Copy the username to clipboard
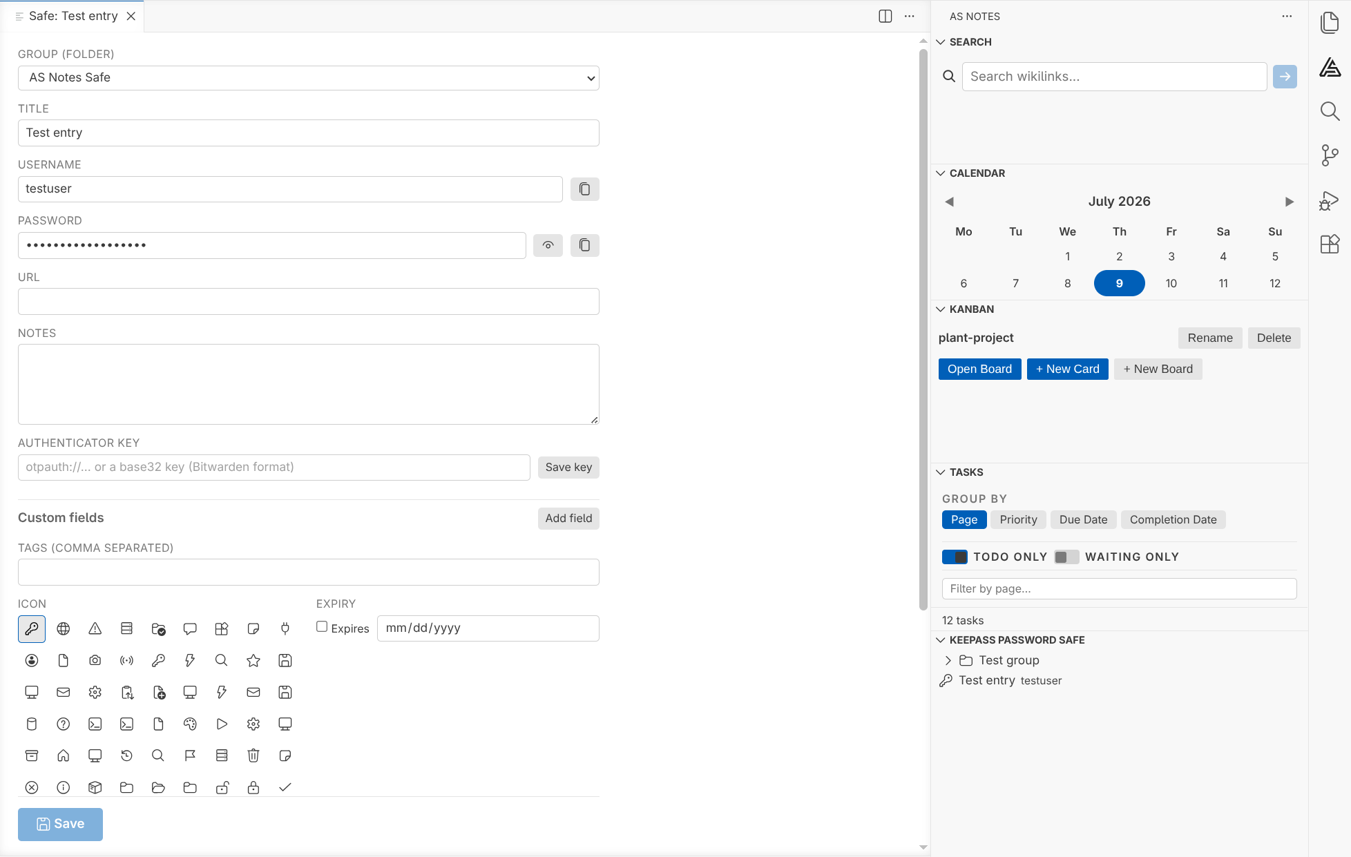Image resolution: width=1351 pixels, height=857 pixels. point(585,189)
